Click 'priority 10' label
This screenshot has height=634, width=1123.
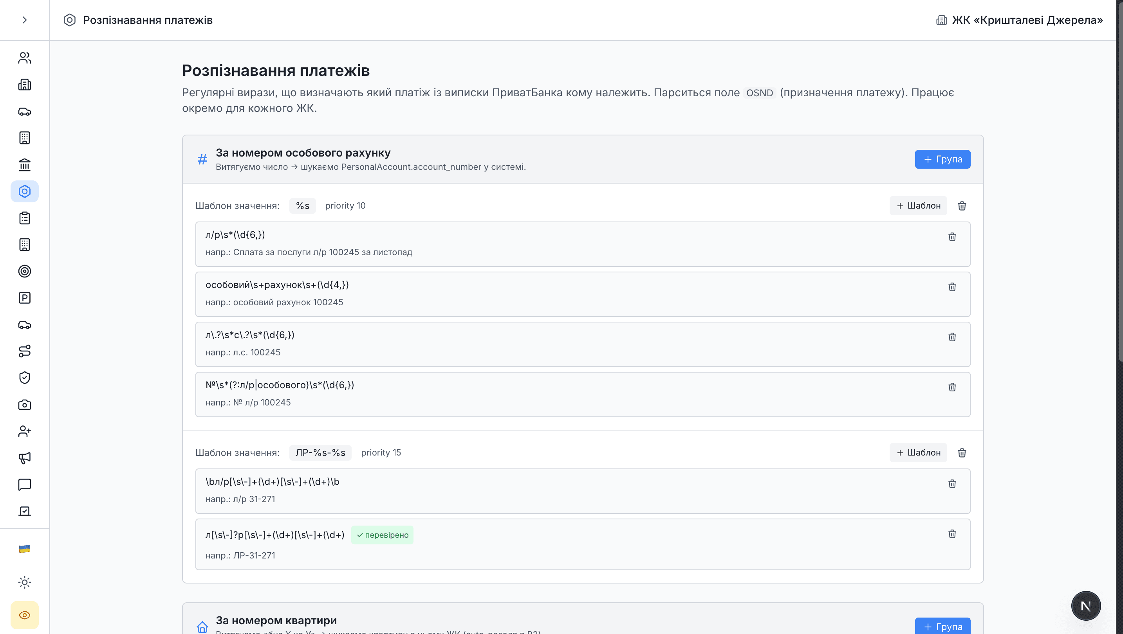[x=345, y=206]
